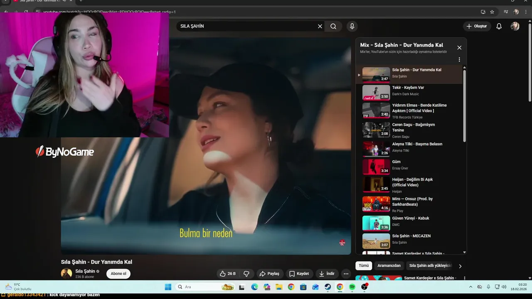Open the YouTube account avatar menu
This screenshot has width=532, height=299.
(x=515, y=26)
